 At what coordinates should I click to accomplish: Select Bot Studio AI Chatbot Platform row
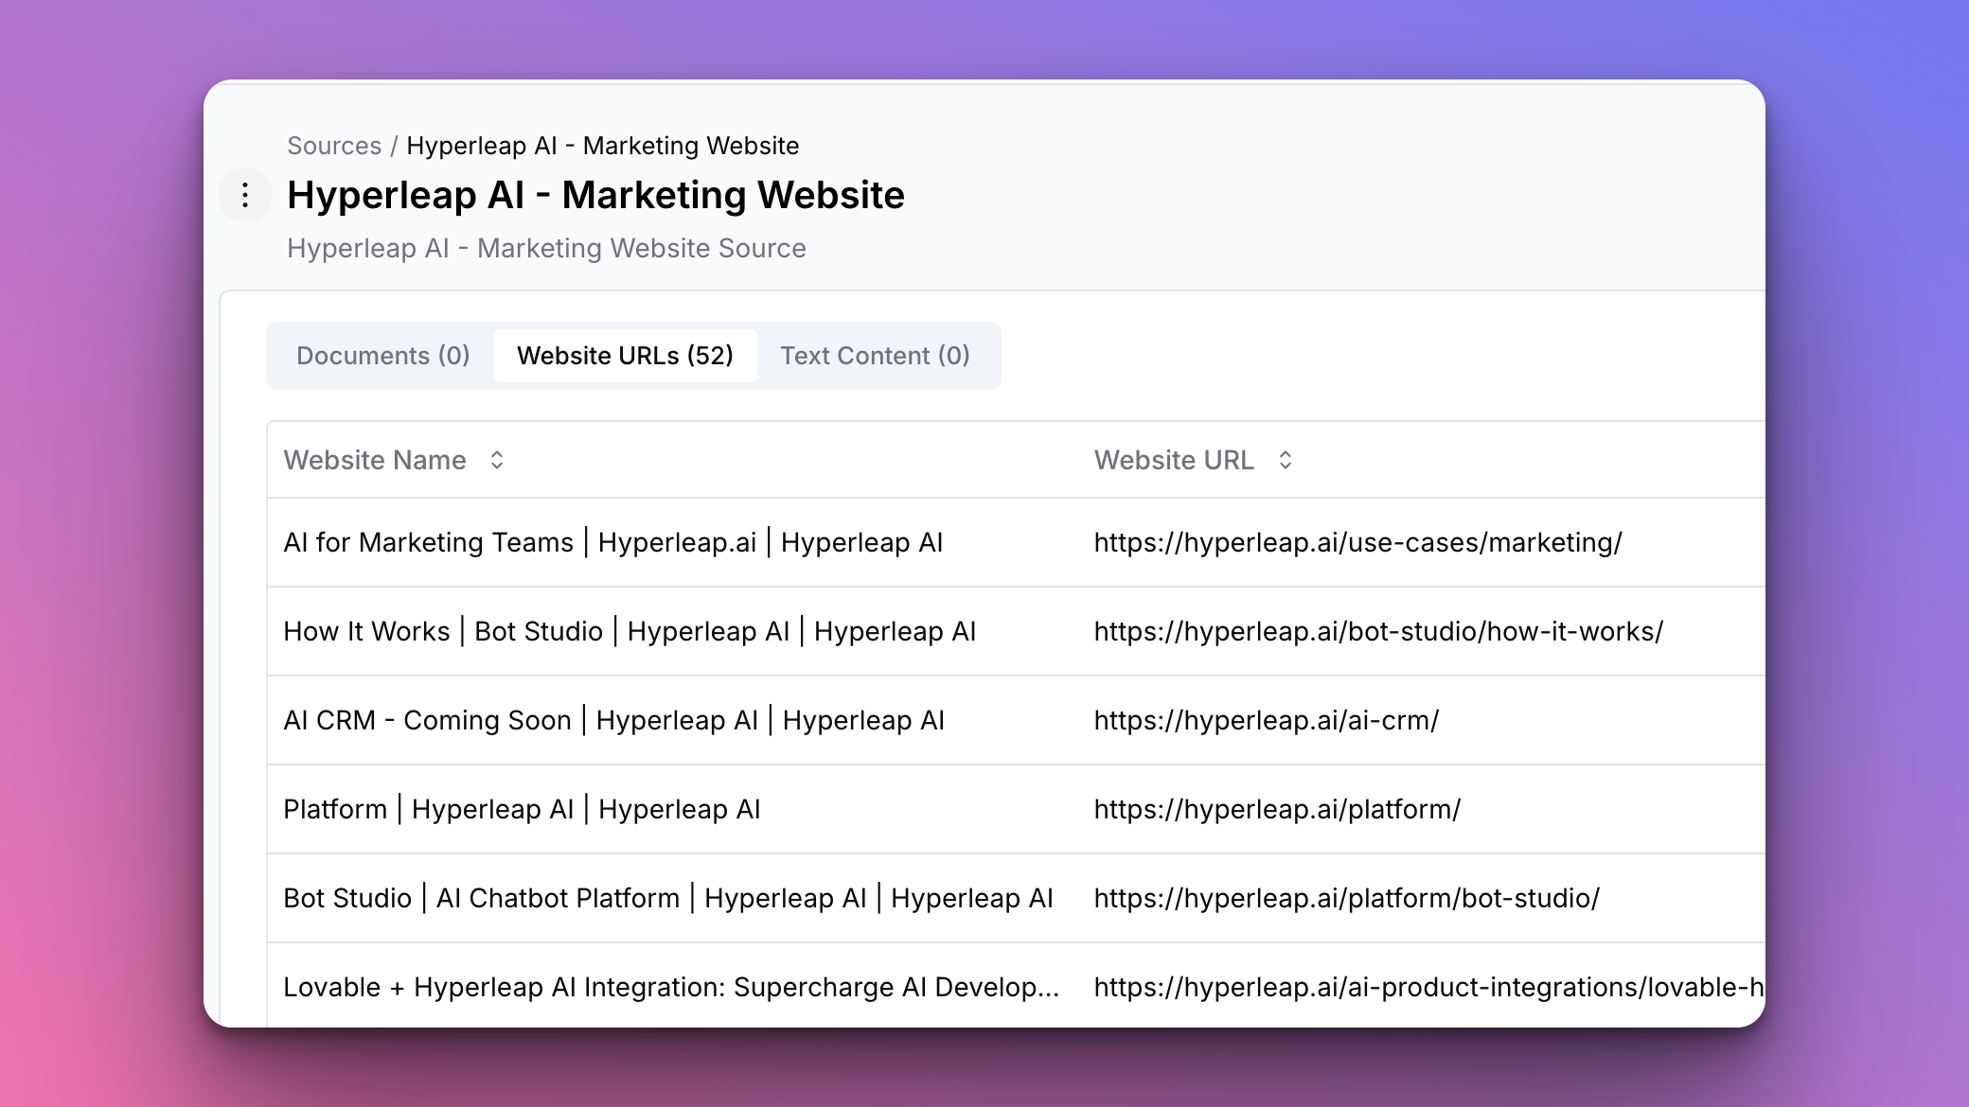[x=667, y=898]
